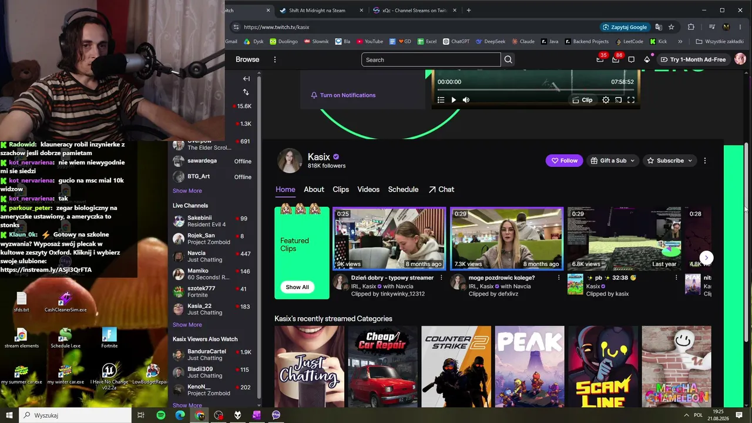This screenshot has width=752, height=423.
Task: Show All featured clips
Action: (297, 287)
